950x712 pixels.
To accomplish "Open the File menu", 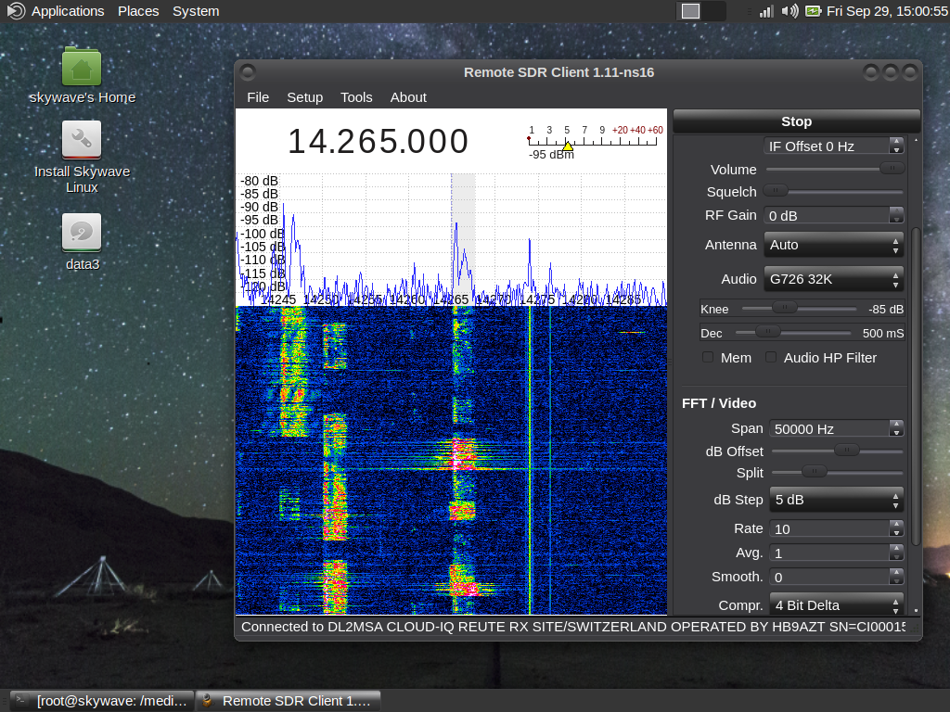I will (258, 97).
